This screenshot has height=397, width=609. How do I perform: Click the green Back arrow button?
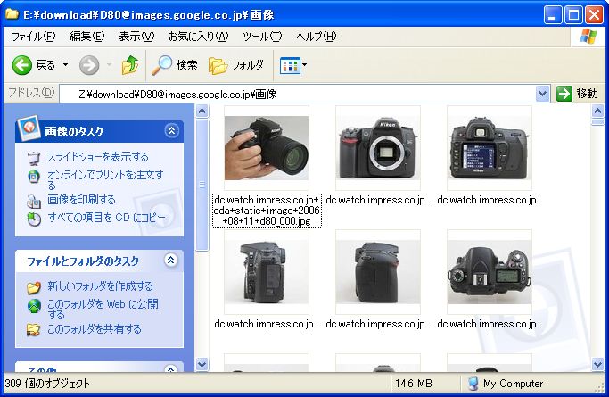pyautogui.click(x=21, y=65)
